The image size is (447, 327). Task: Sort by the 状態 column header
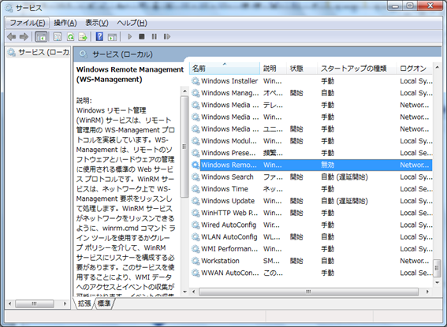tap(302, 69)
